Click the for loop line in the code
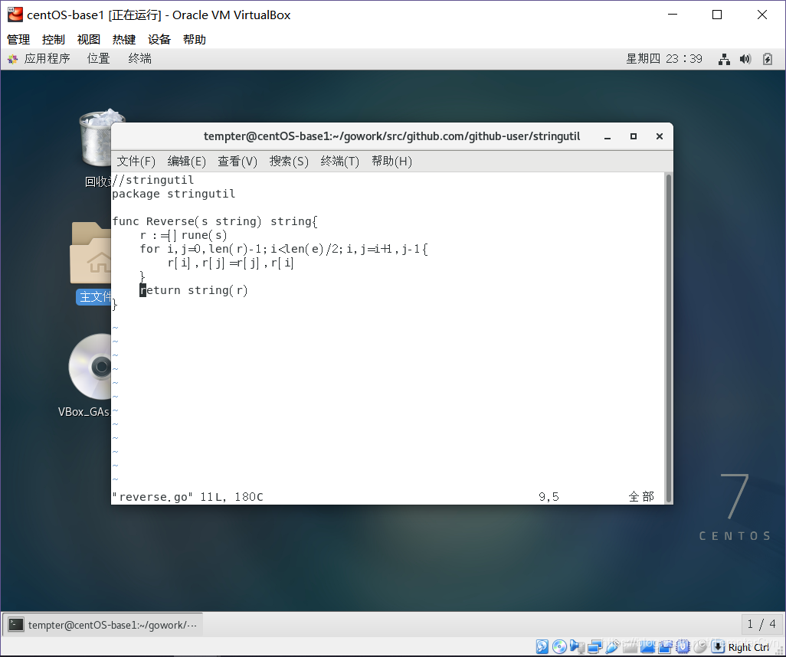The height and width of the screenshot is (657, 786). point(283,249)
